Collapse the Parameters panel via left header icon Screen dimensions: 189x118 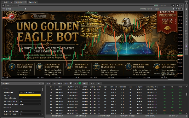coord(40,83)
